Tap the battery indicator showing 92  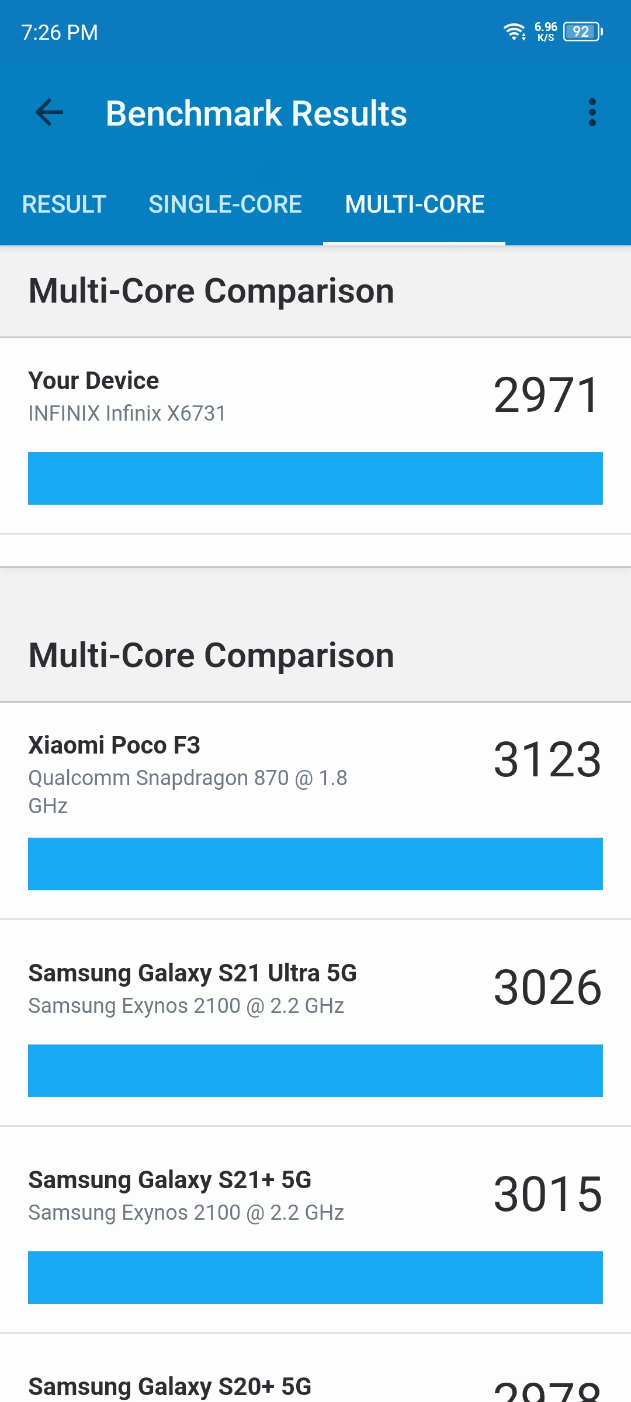583,32
